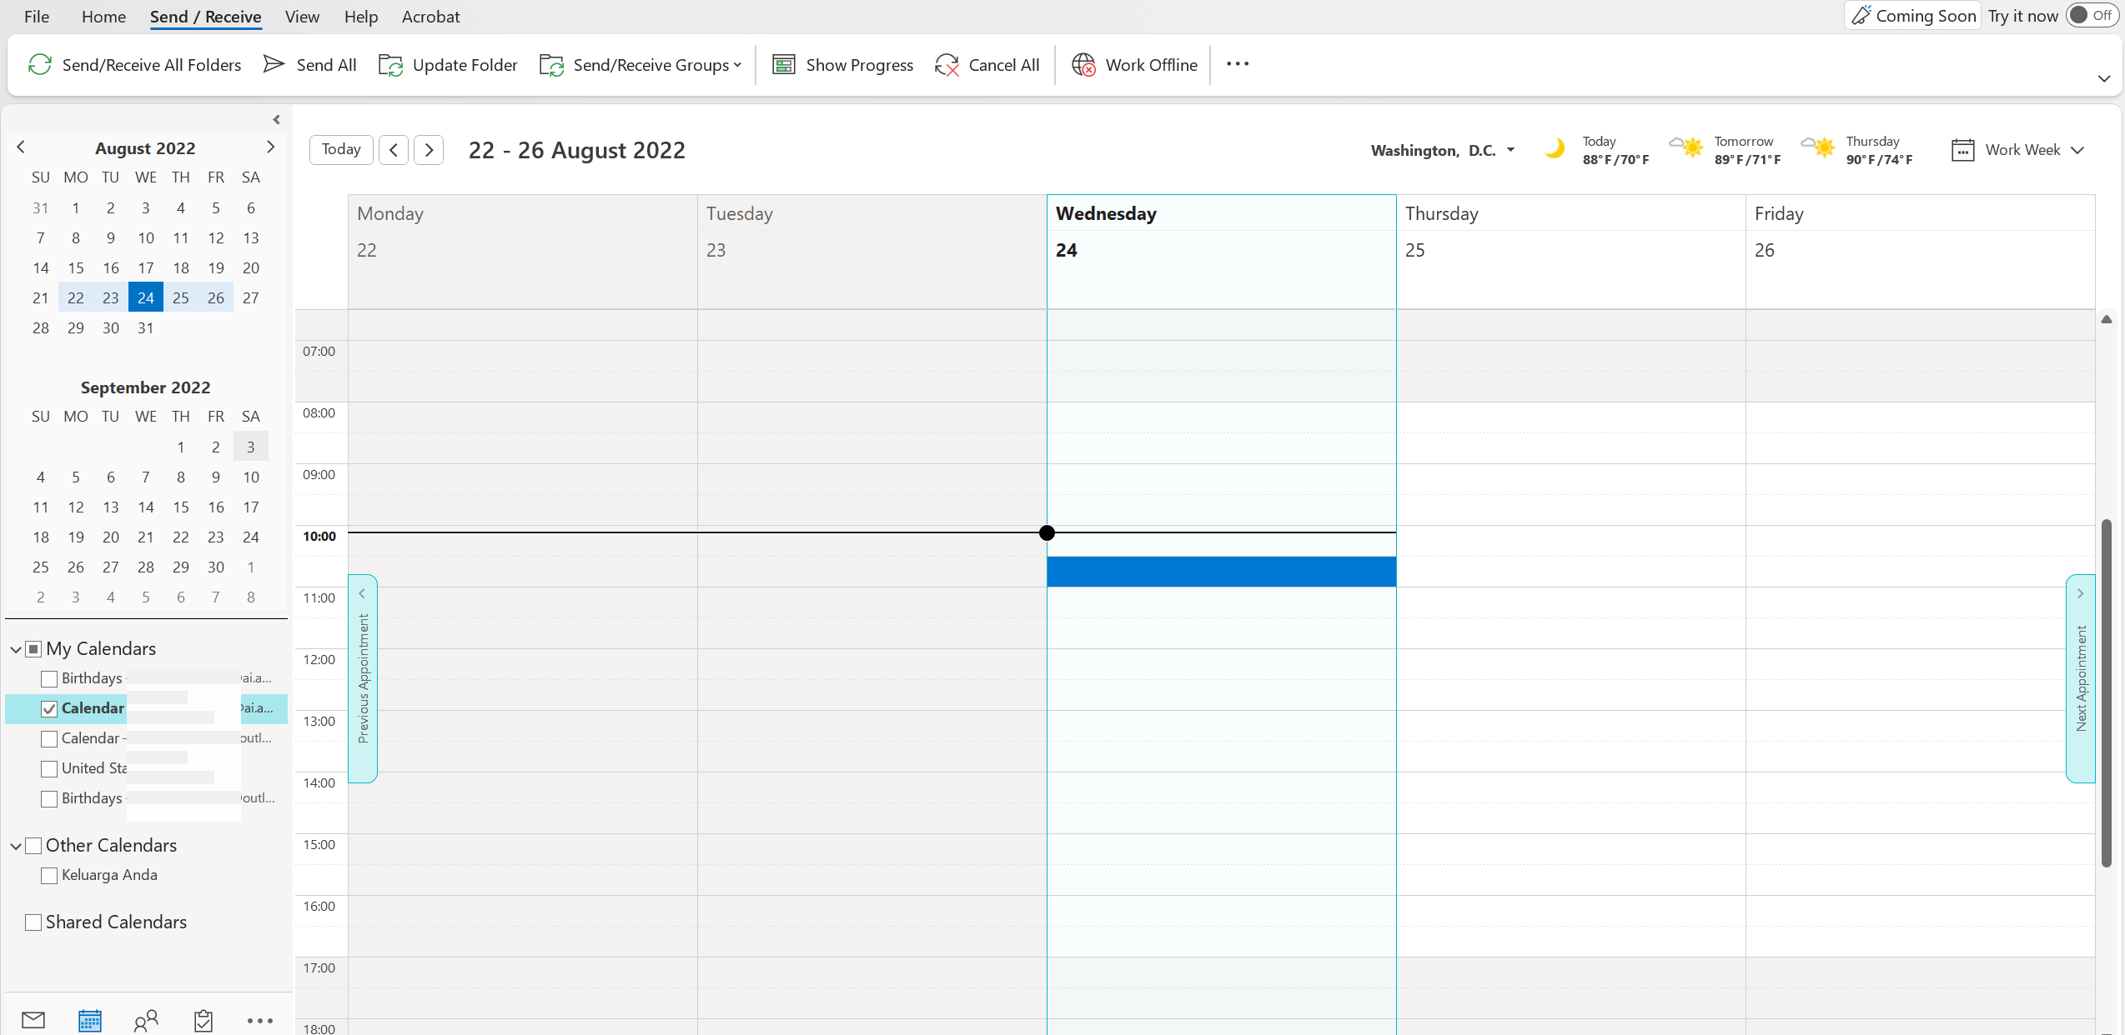Image resolution: width=2125 pixels, height=1035 pixels.
Task: Click the Work Offline icon
Action: click(x=1084, y=63)
